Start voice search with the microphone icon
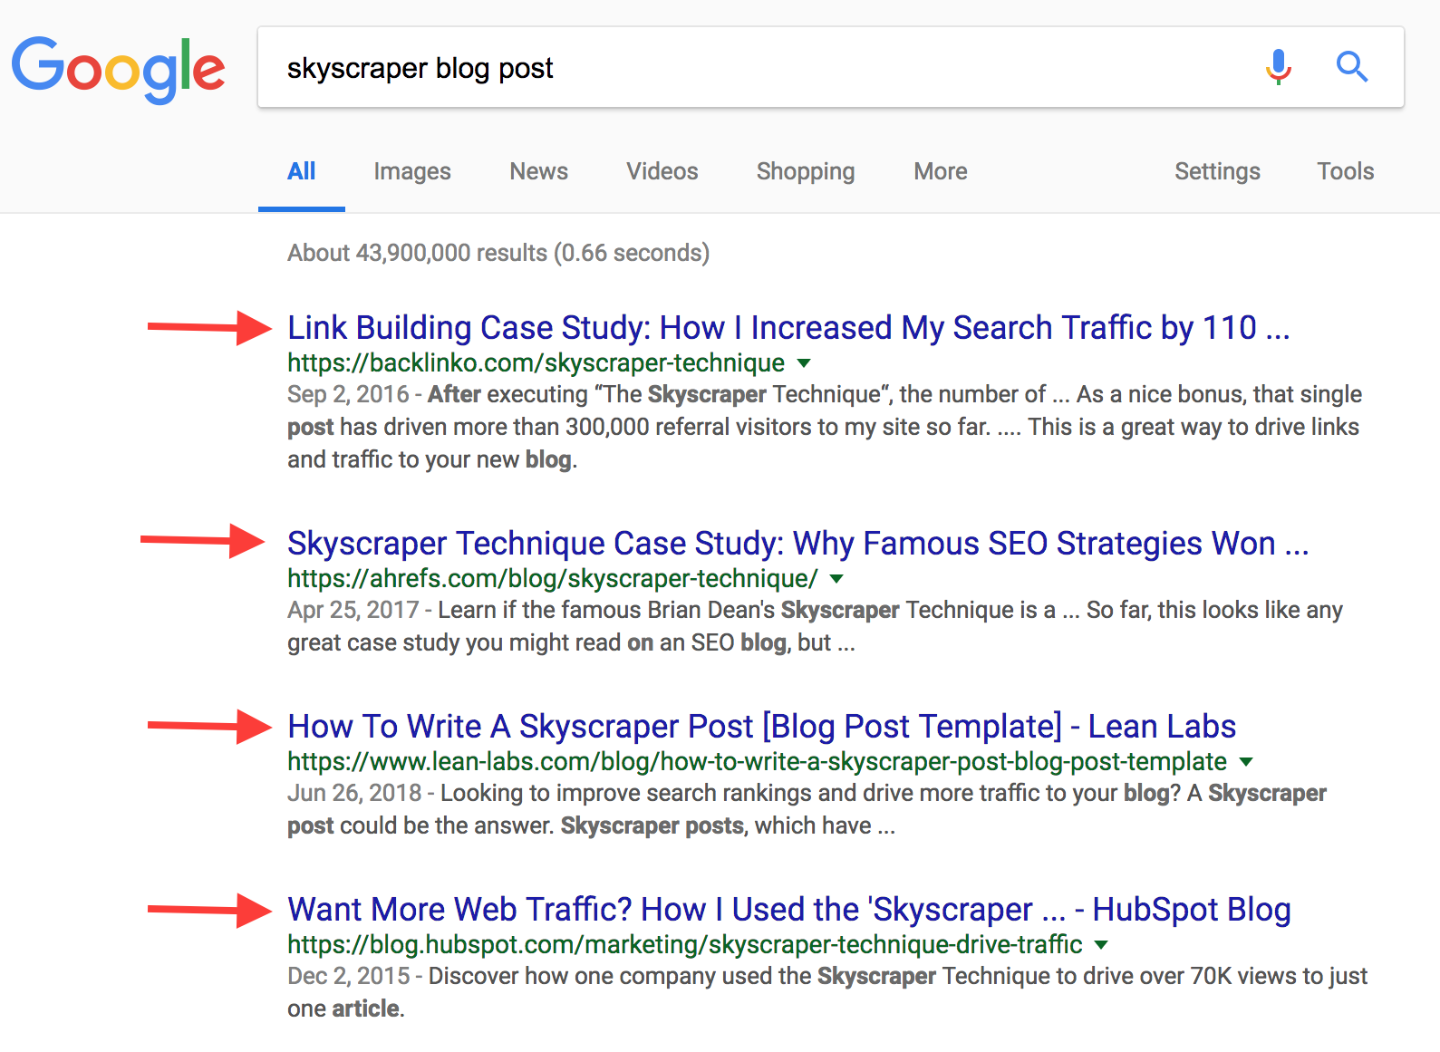The height and width of the screenshot is (1052, 1440). point(1279,67)
